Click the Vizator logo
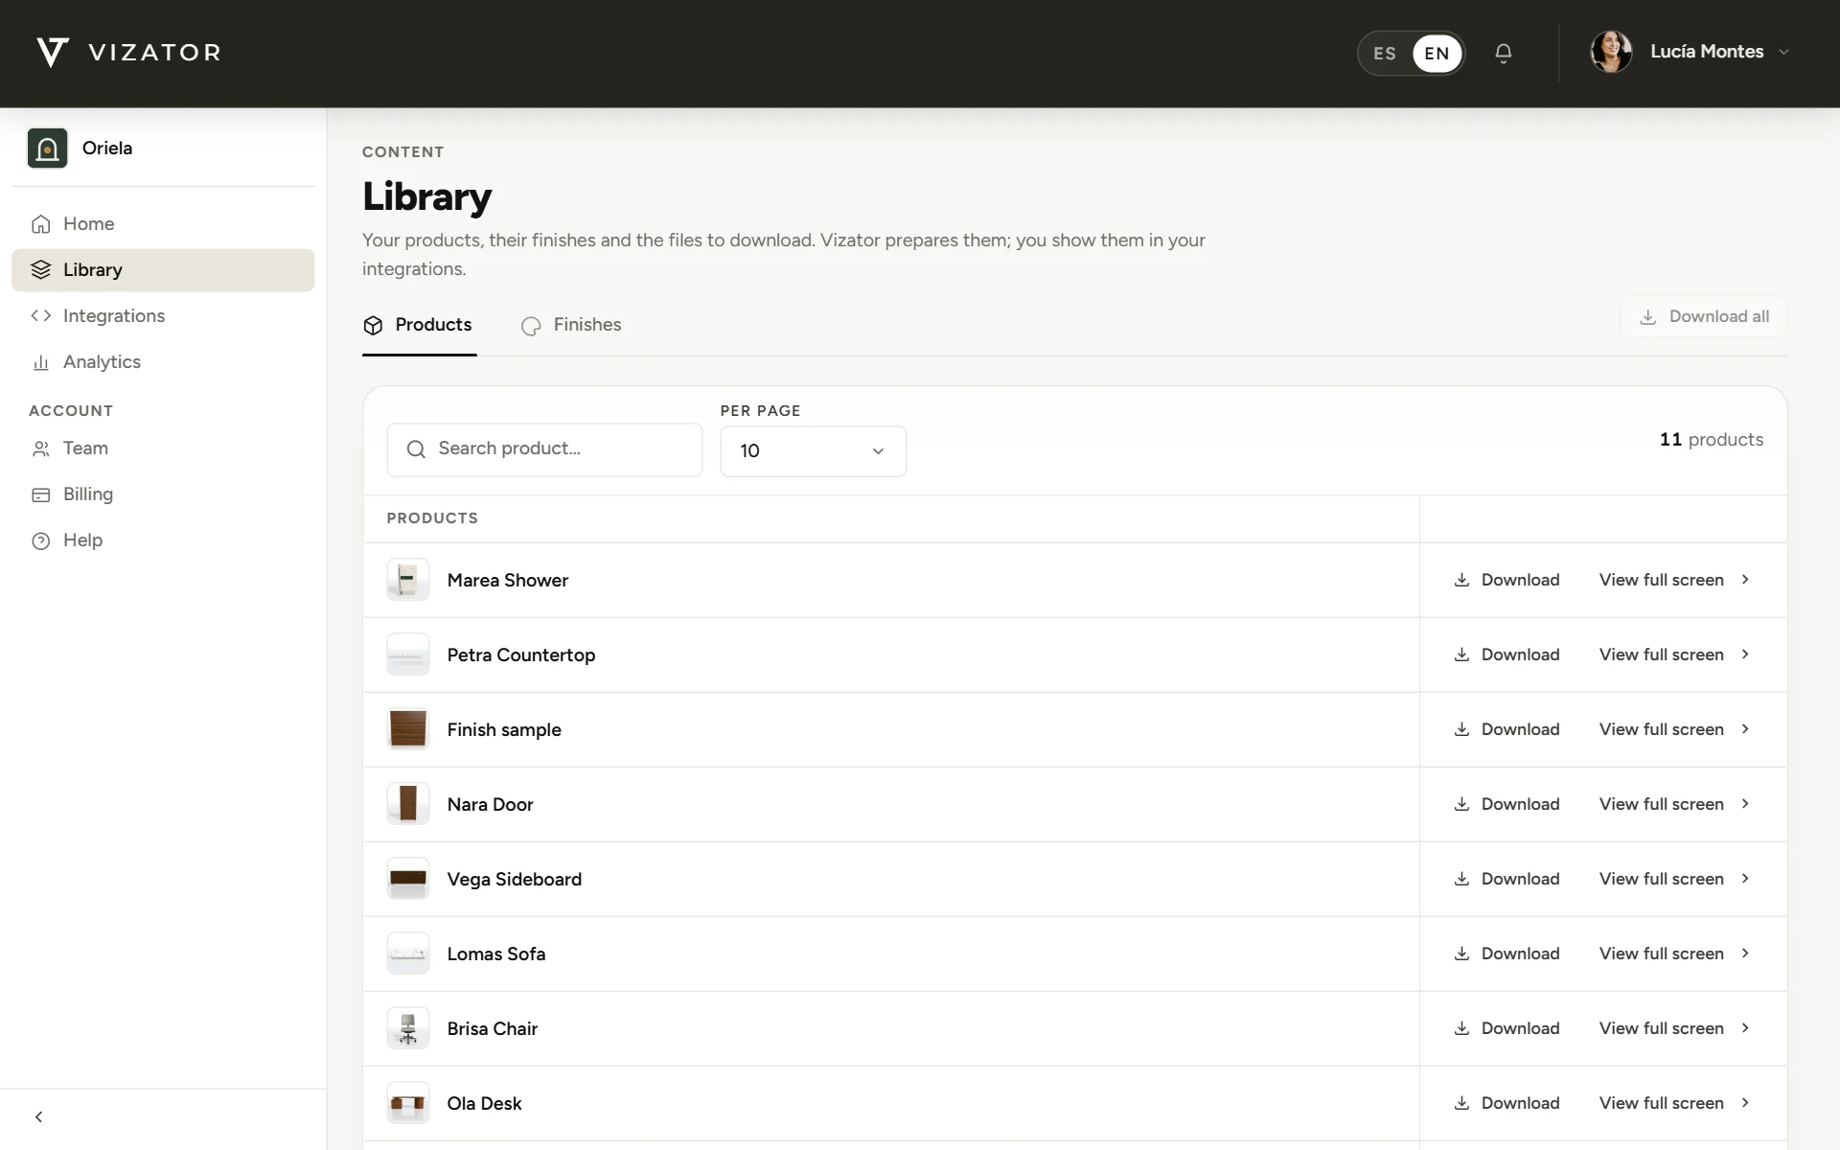The height and width of the screenshot is (1150, 1840). click(x=128, y=53)
